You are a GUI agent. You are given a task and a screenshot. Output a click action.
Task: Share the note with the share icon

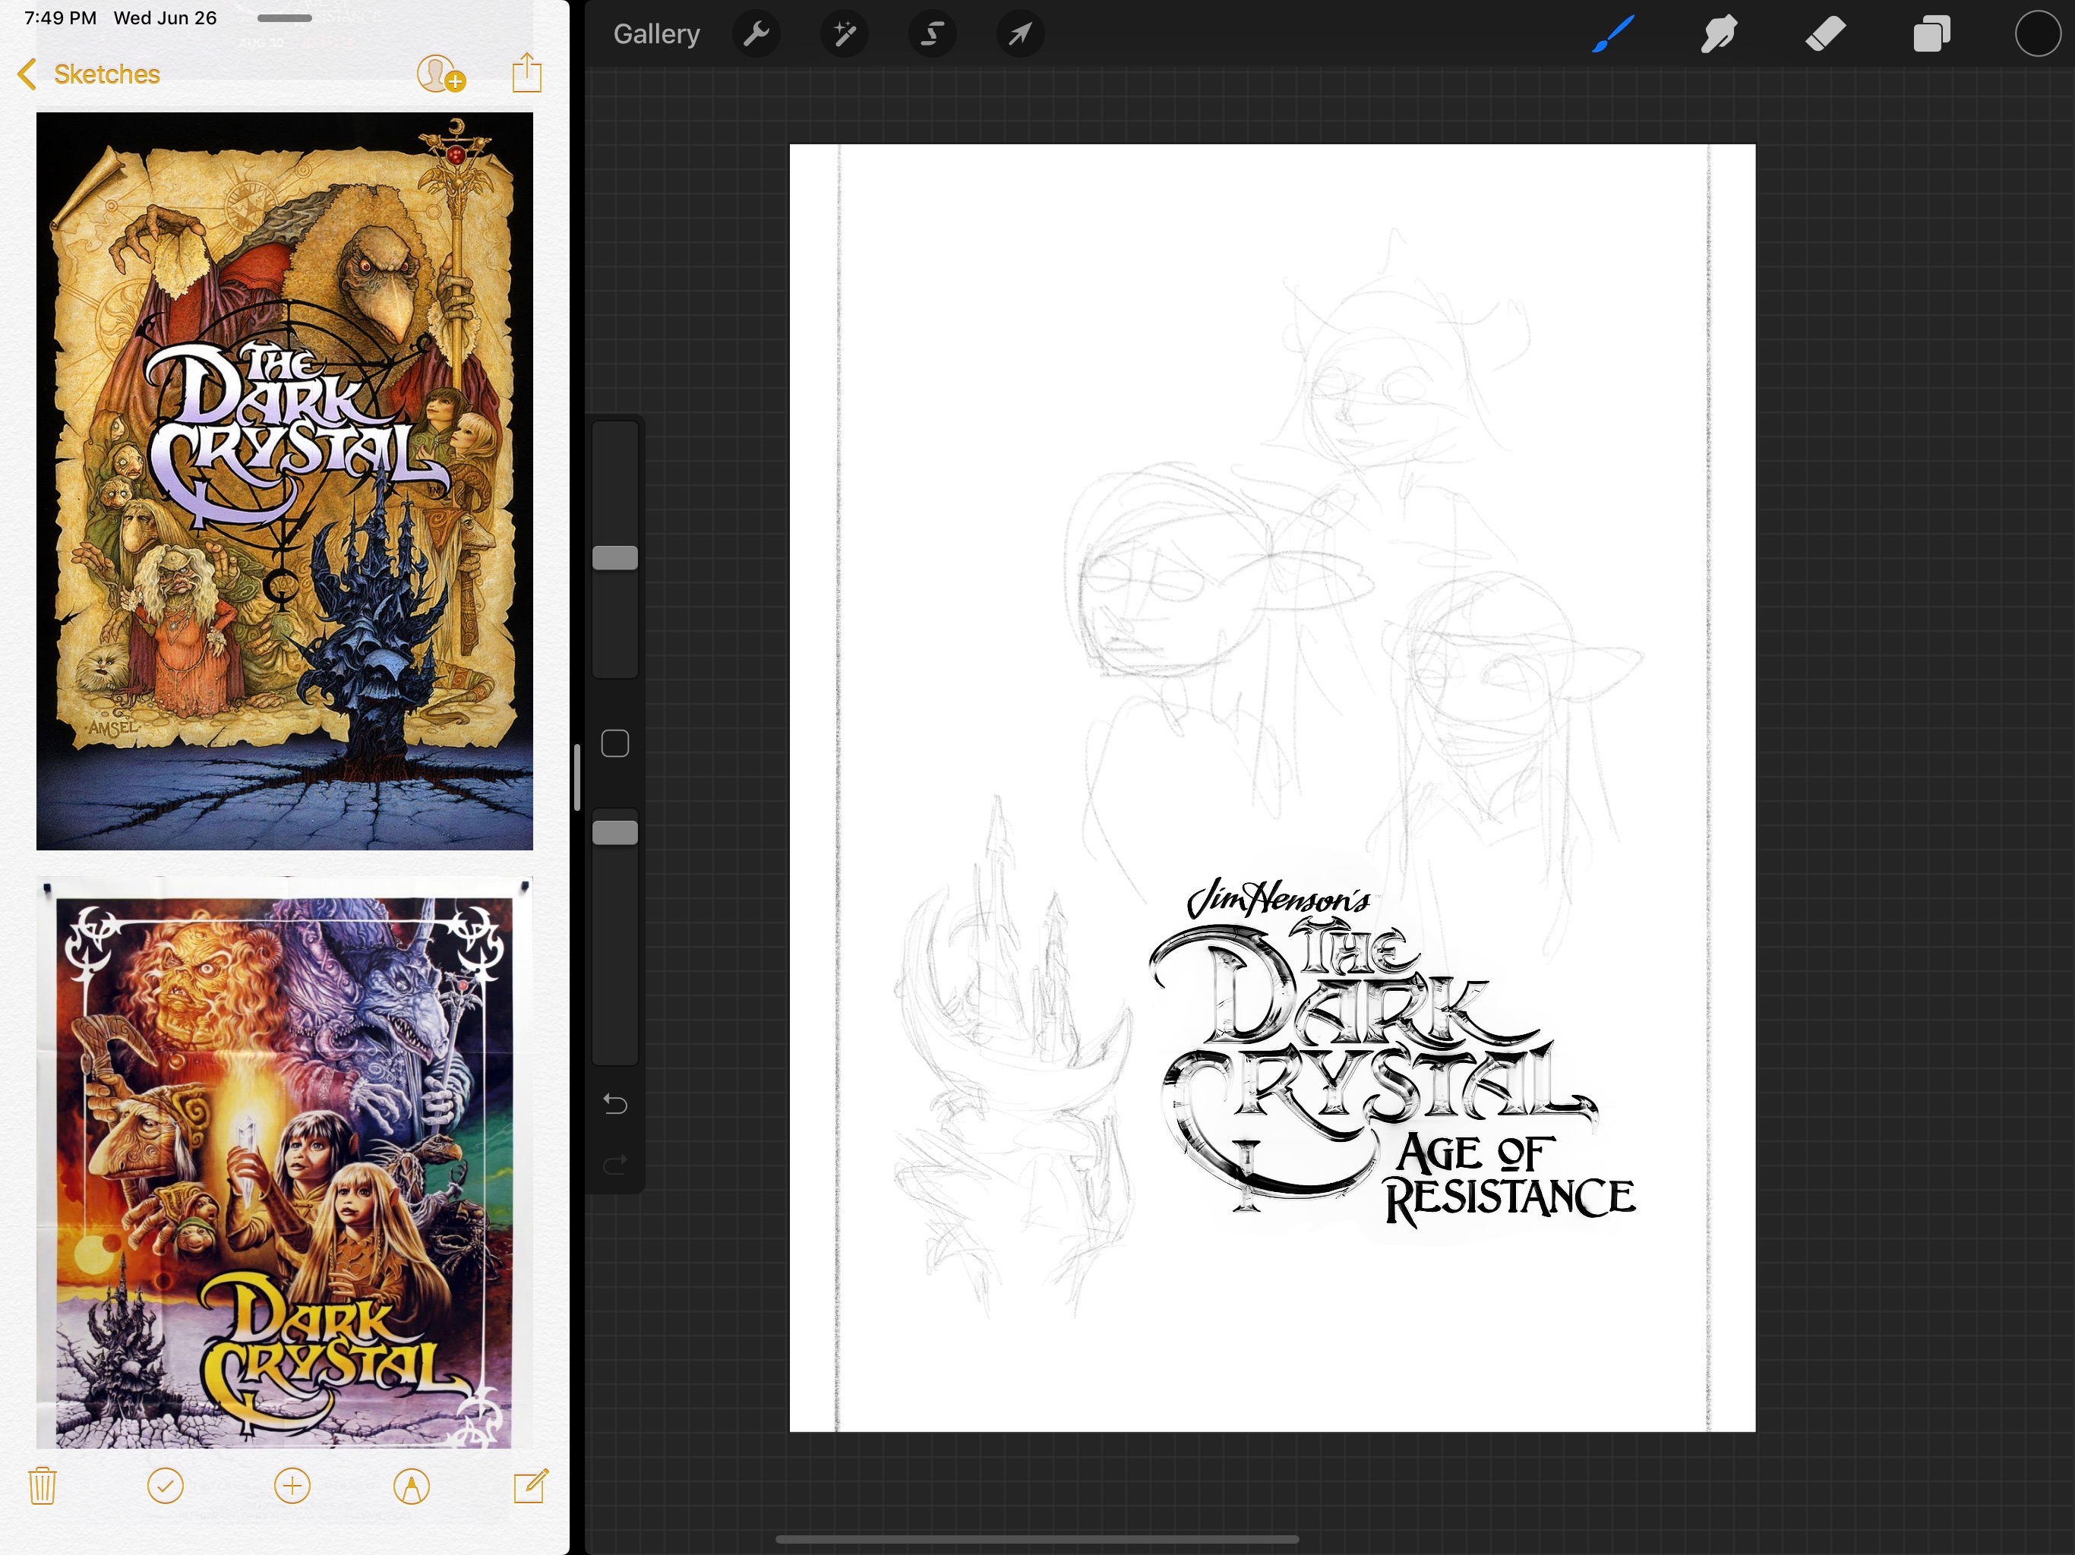[x=527, y=72]
